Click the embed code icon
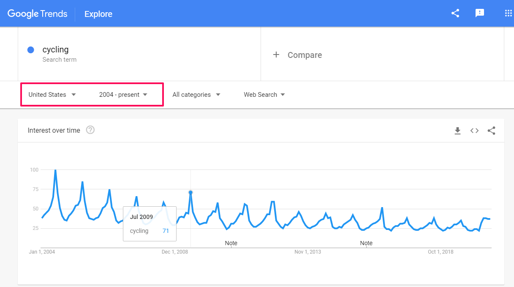This screenshot has width=514, height=287. click(474, 131)
